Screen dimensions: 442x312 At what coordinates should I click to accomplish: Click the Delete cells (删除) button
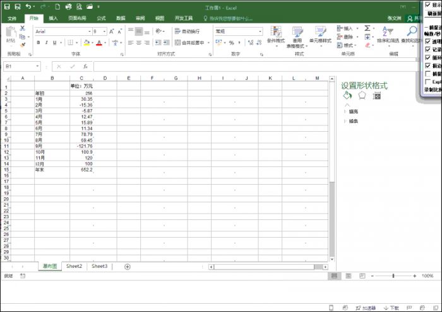point(345,37)
